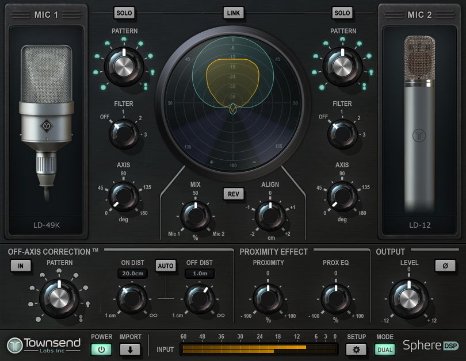Toggle the Mic 2 SOLO button
The width and height of the screenshot is (466, 361).
pos(342,13)
